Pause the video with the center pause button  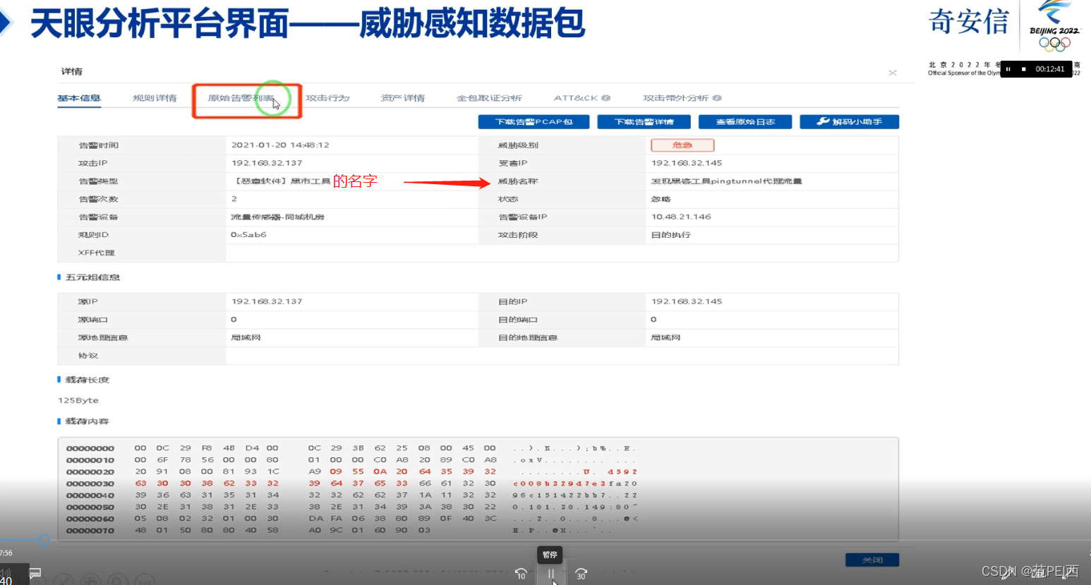tap(551, 574)
